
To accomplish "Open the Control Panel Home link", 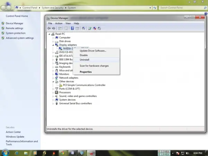I will pos(17,16).
